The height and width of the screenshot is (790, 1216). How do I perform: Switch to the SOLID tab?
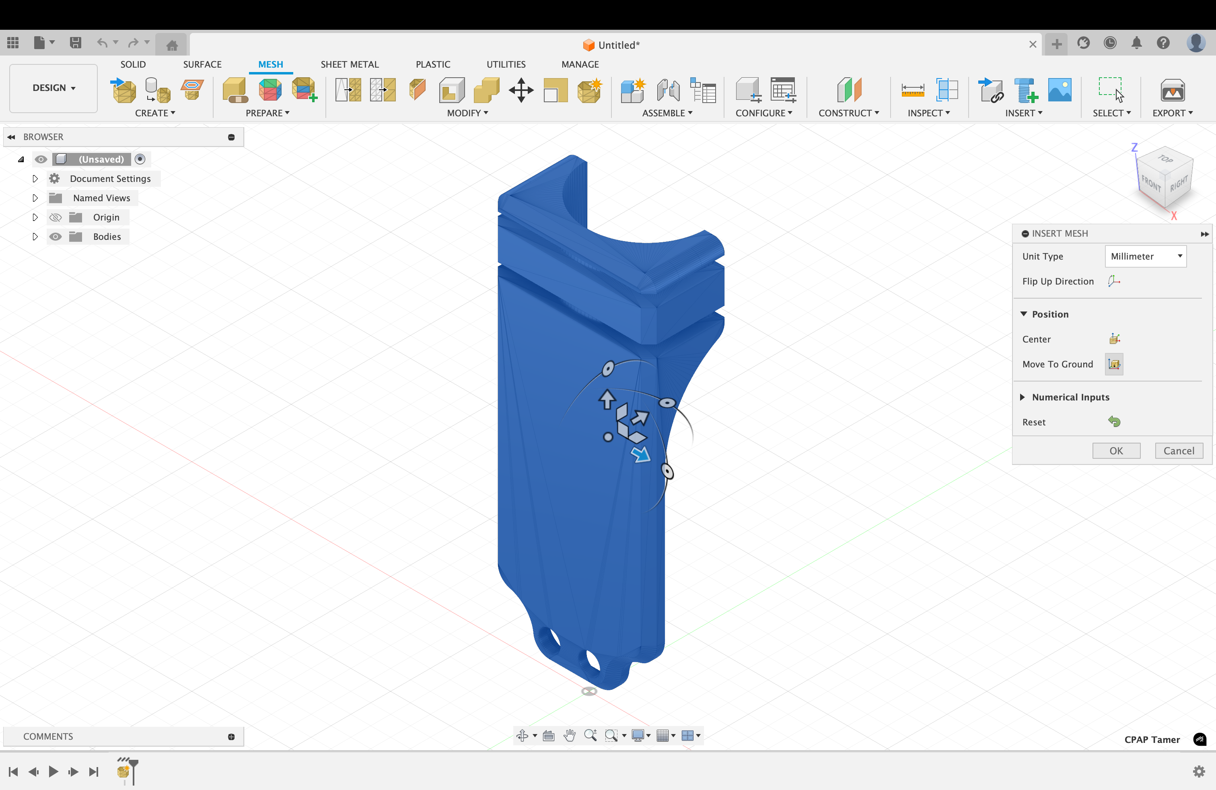133,64
